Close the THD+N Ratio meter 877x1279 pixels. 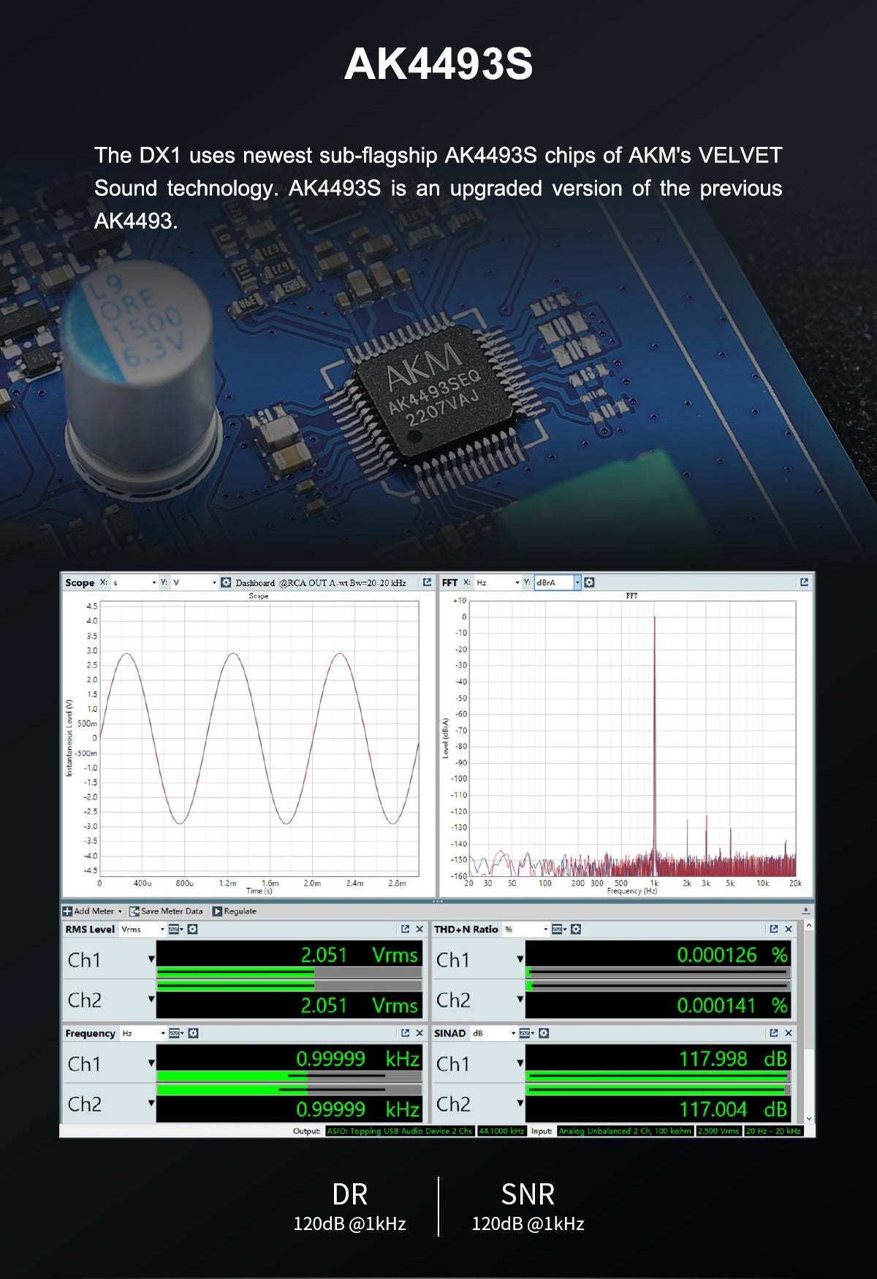[788, 929]
